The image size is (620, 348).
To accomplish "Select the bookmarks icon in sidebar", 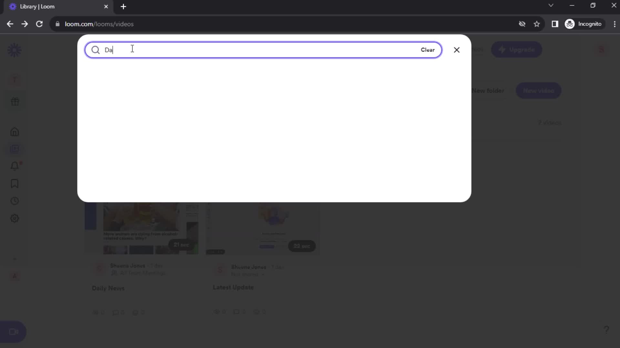I will coord(15,184).
